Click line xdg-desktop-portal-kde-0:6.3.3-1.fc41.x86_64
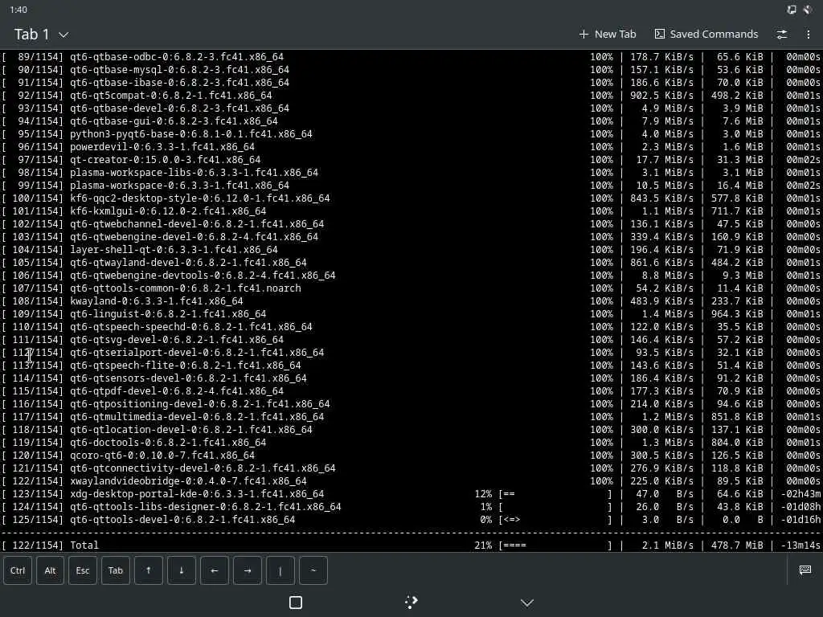Viewport: 823px width, 617px height. click(197, 494)
